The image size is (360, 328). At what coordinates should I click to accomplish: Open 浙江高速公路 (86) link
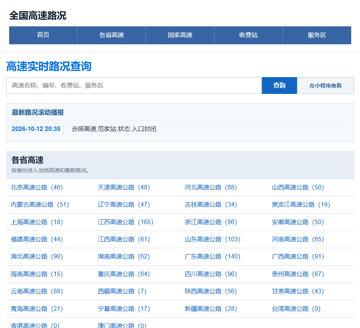211,222
